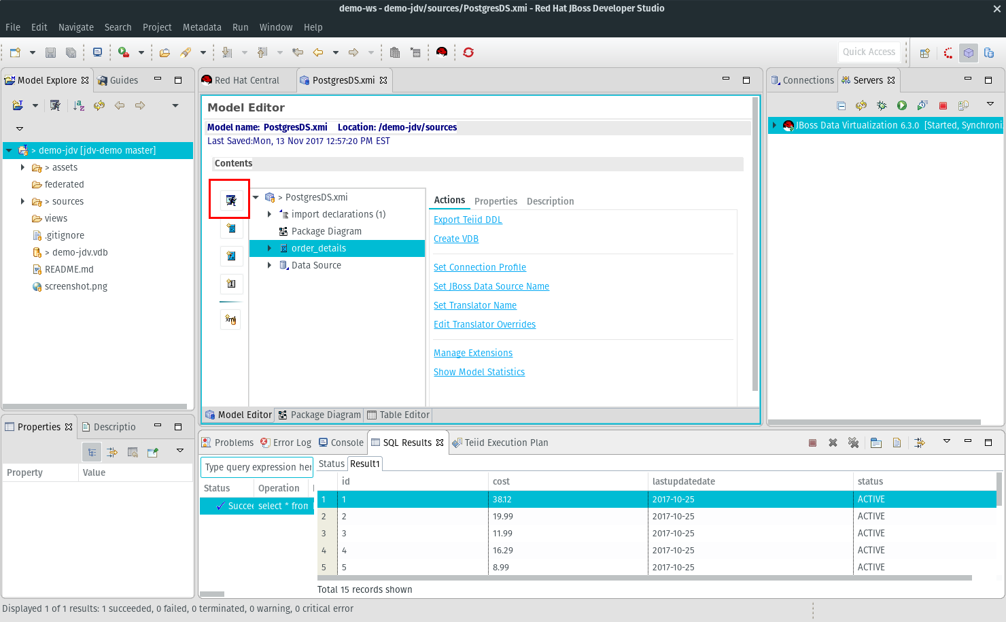Click in the query expression filter field
Viewport: 1006px width, 622px height.
257,467
